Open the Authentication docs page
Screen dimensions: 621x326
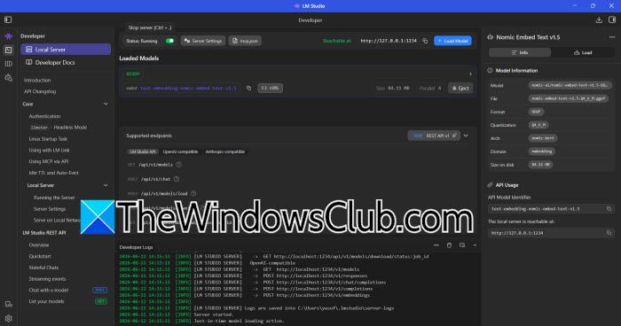pyautogui.click(x=44, y=116)
